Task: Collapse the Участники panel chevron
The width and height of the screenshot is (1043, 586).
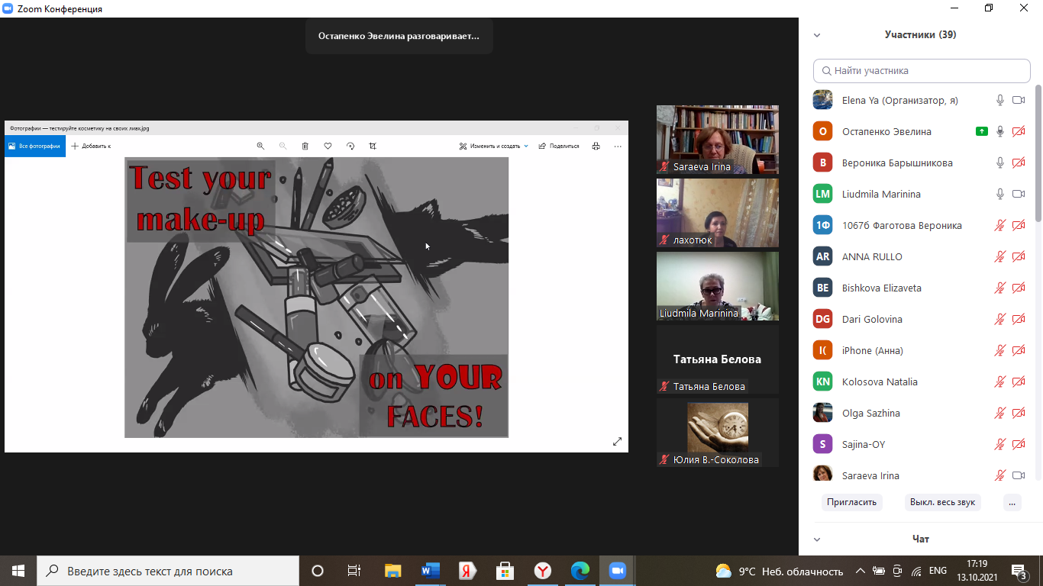Action: coord(817,35)
